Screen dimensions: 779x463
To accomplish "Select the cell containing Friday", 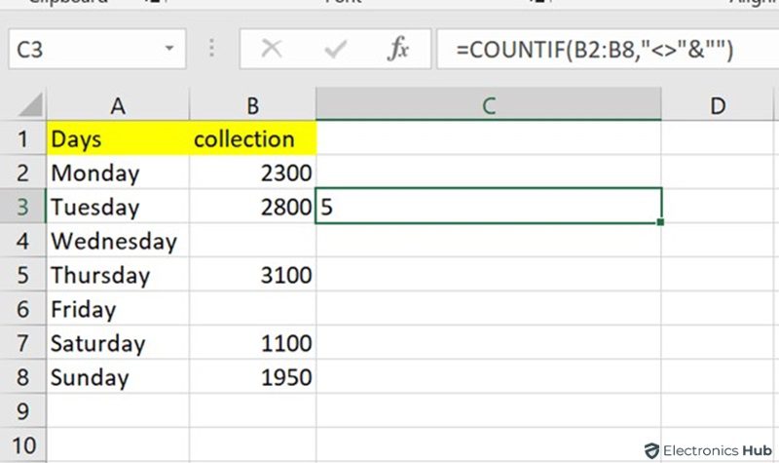I will [118, 309].
